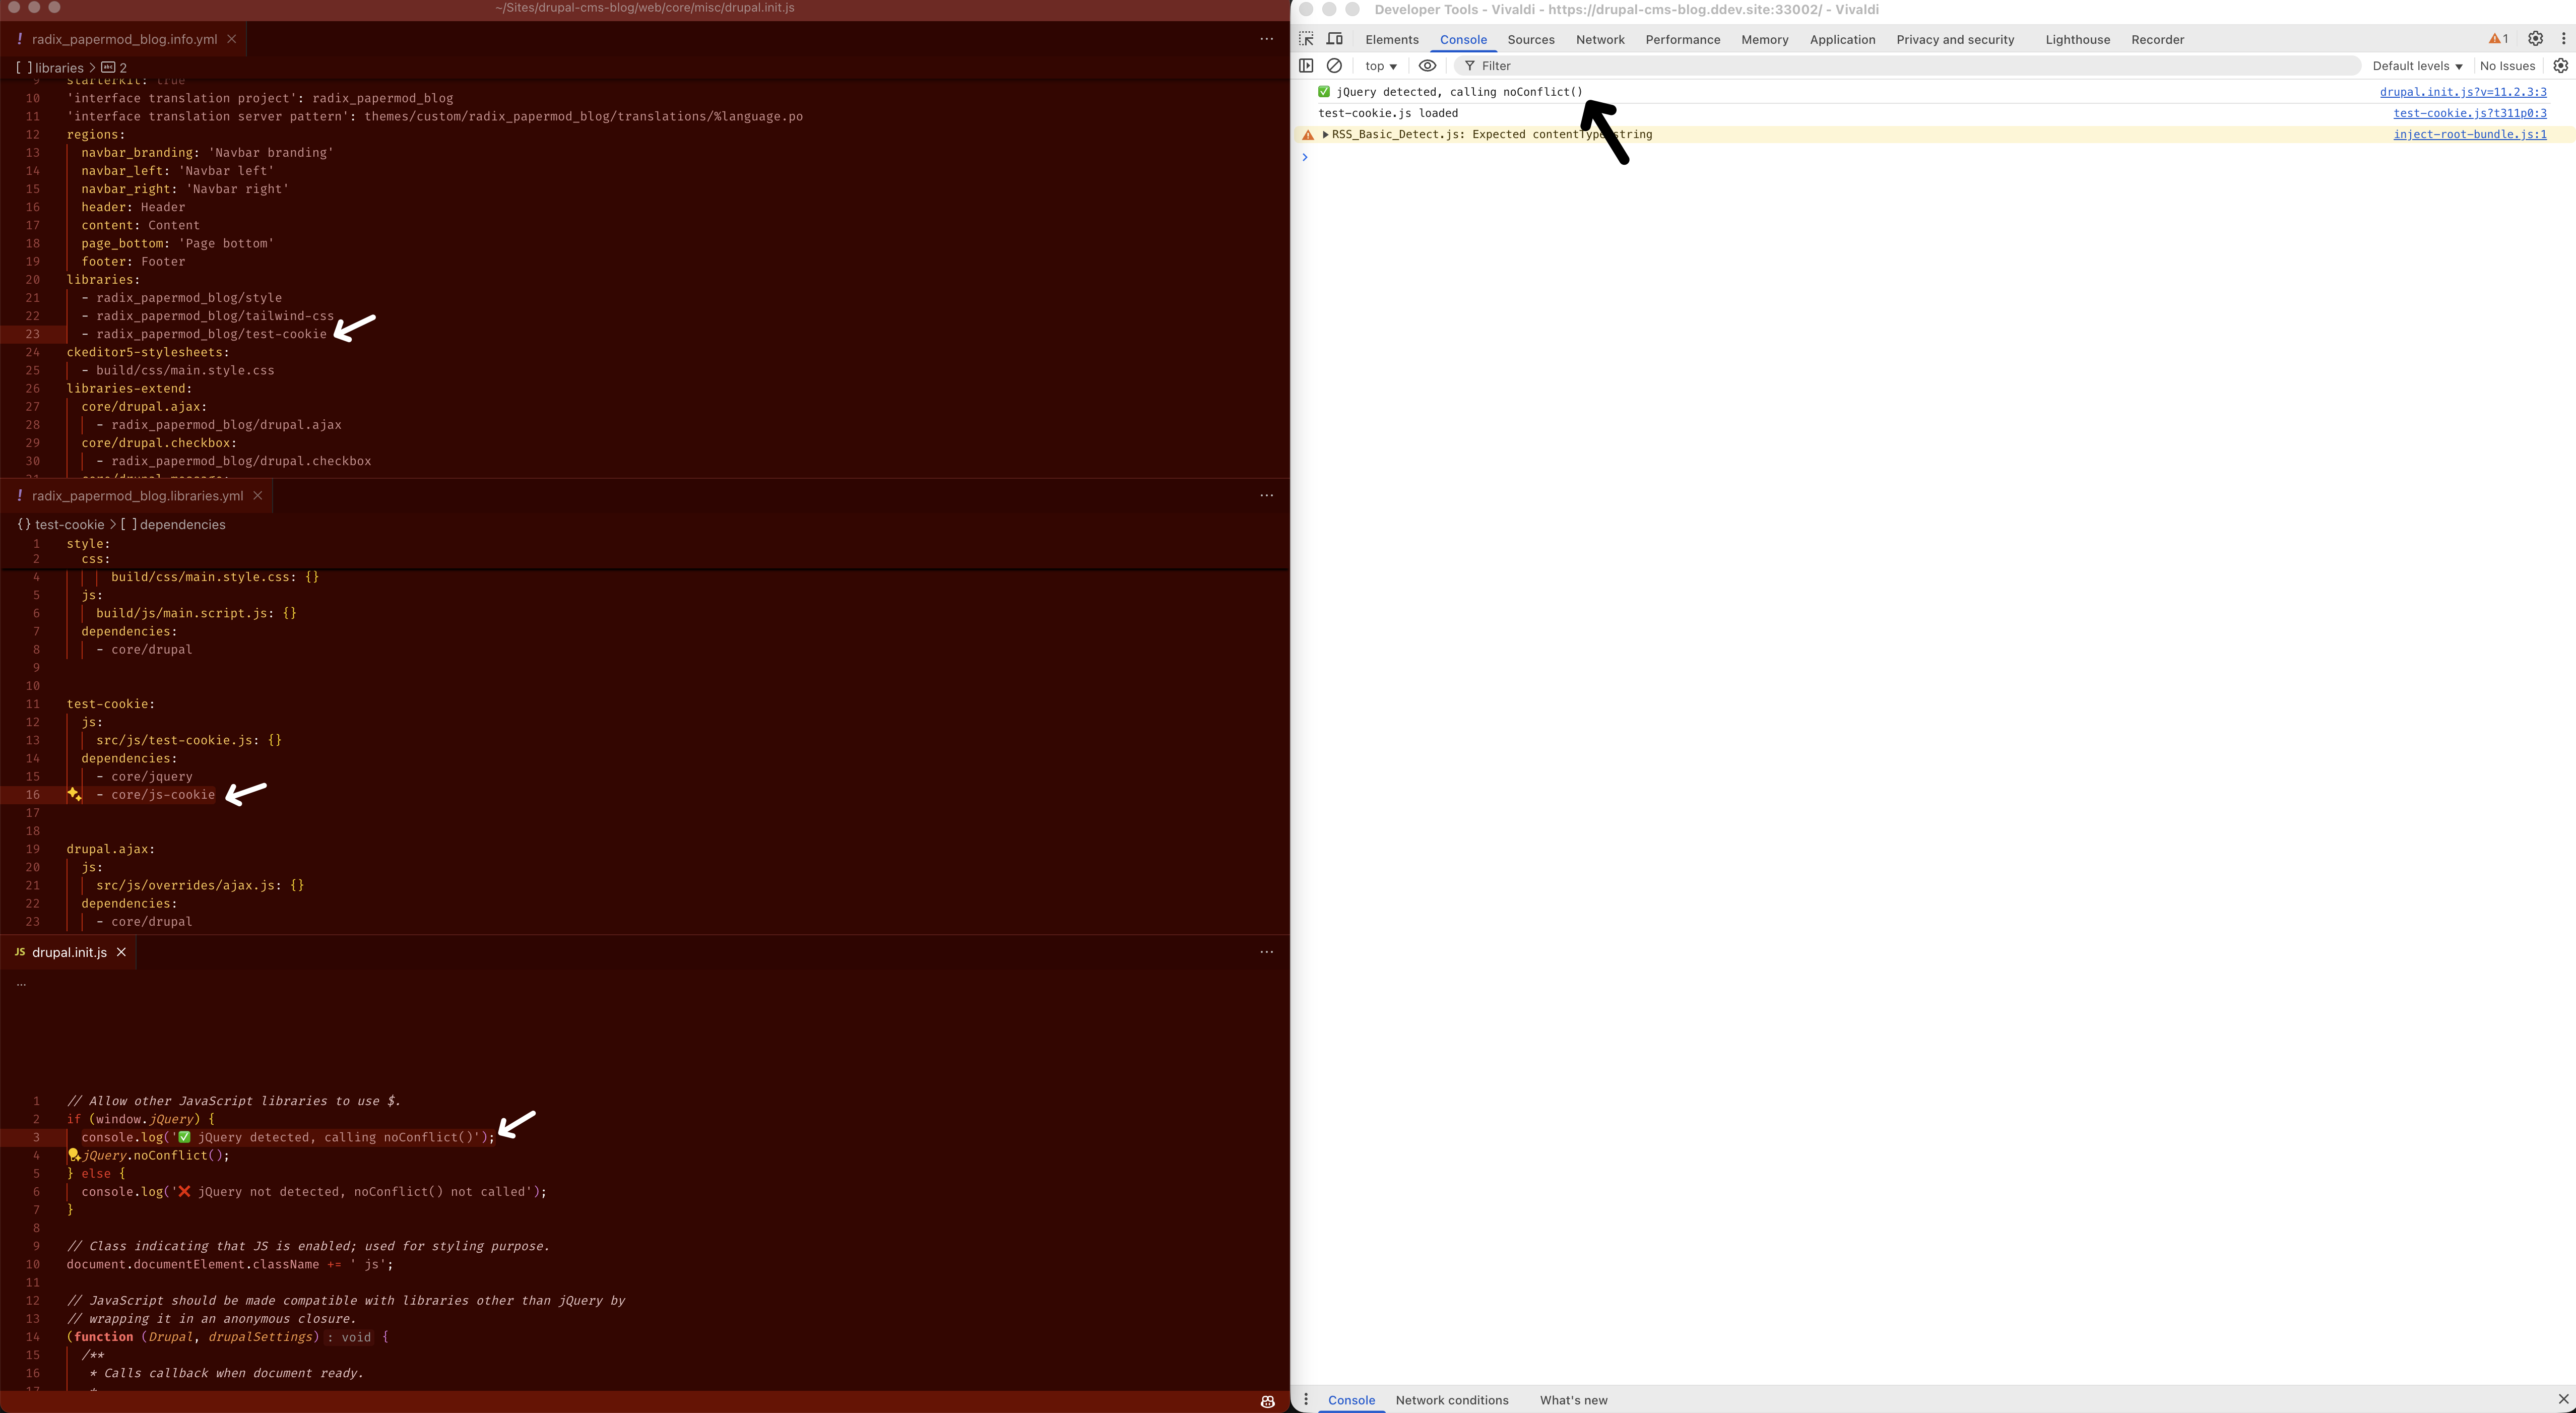
Task: Open the more actions menu on drupal.init.js editor
Action: 1266,952
